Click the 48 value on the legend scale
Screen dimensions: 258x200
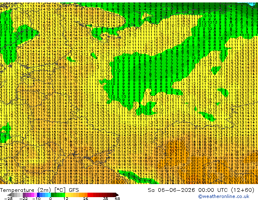(x=117, y=198)
